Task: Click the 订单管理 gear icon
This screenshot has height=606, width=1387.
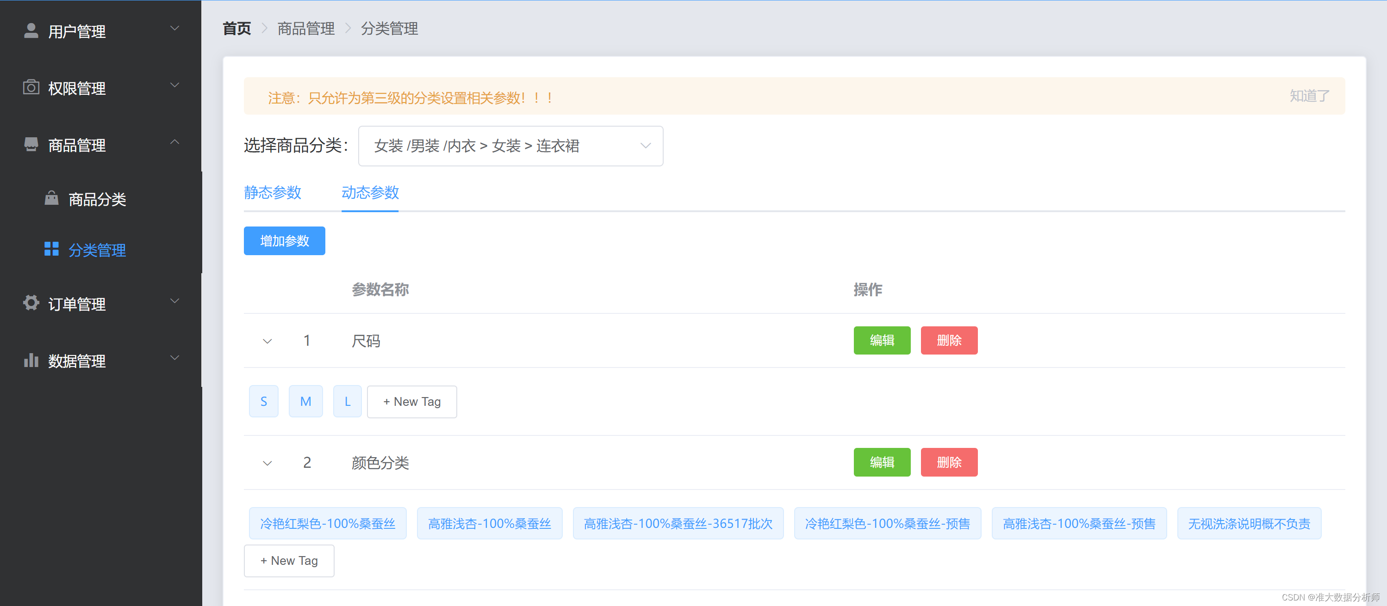Action: click(x=31, y=303)
